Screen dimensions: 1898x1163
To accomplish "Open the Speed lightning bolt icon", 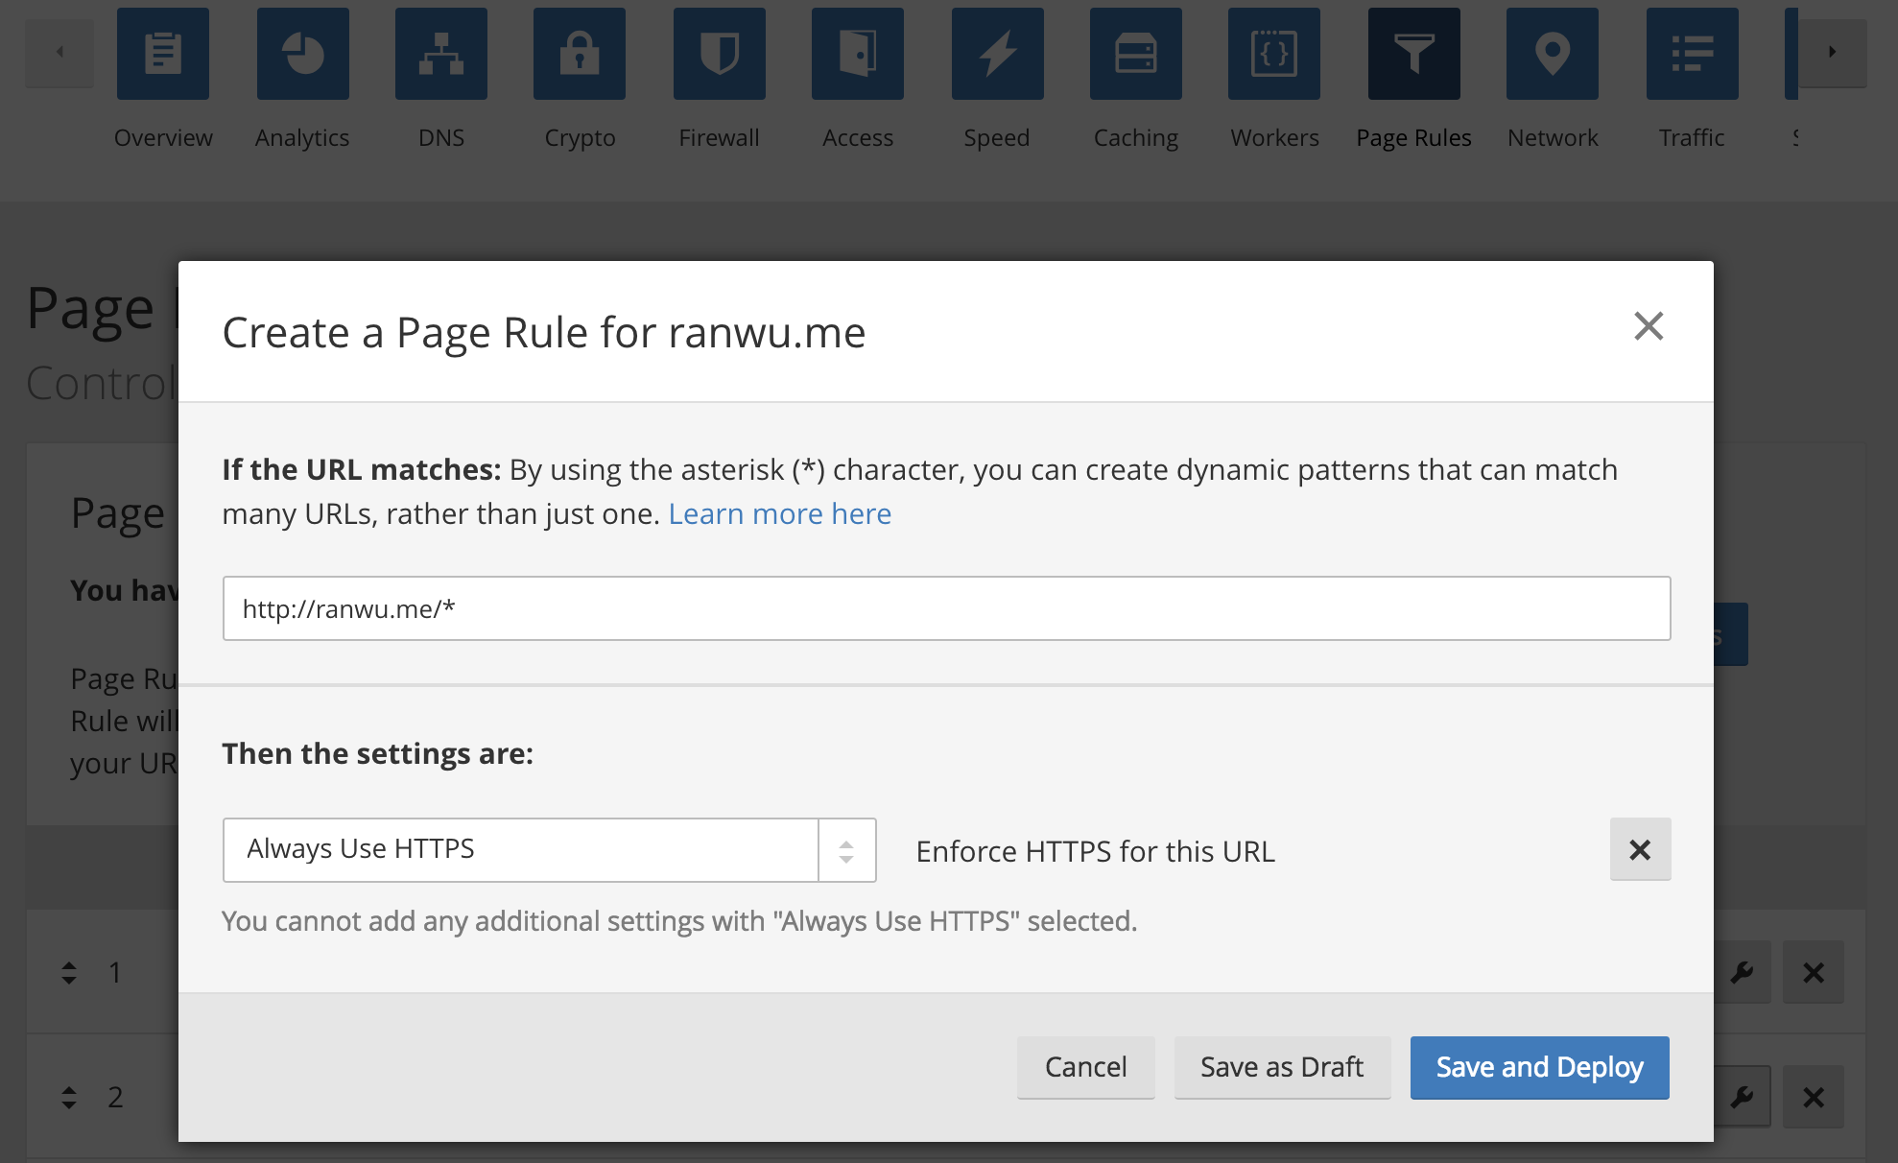I will [997, 54].
